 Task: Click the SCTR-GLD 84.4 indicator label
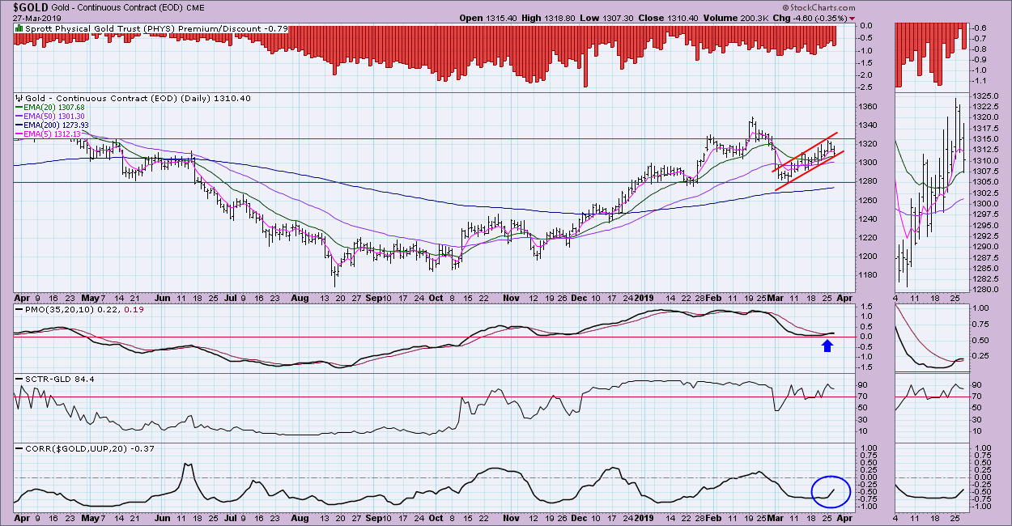(x=56, y=378)
